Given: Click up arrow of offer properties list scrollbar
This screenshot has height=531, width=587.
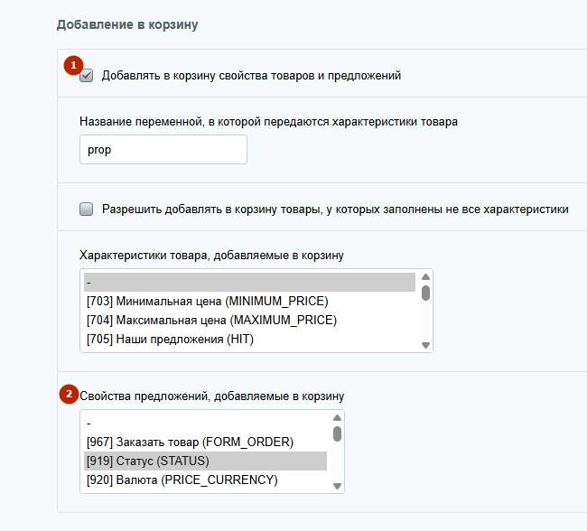Looking at the screenshot, I should tap(337, 418).
